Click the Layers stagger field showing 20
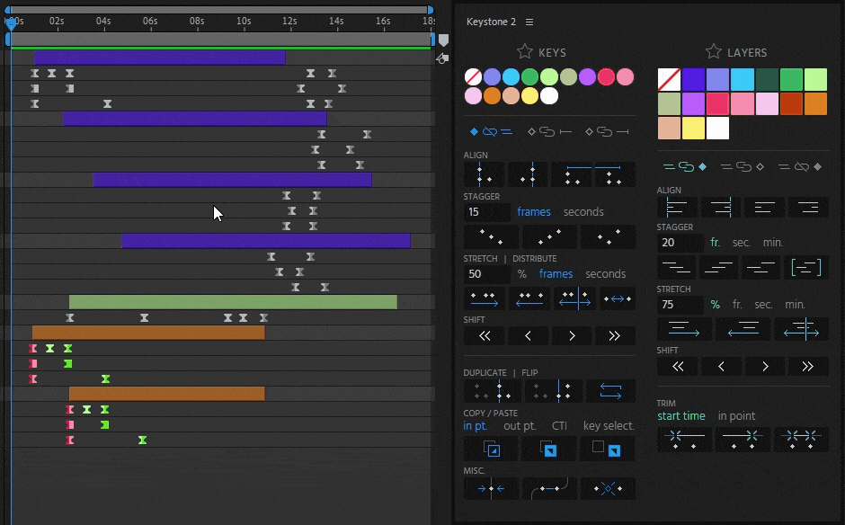Screen dimensions: 845x525 pos(680,243)
